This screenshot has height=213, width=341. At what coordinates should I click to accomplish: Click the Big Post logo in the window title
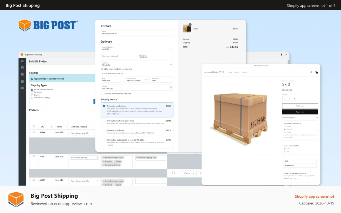tap(22, 55)
